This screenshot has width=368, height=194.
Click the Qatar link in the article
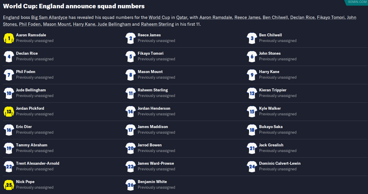(182, 17)
